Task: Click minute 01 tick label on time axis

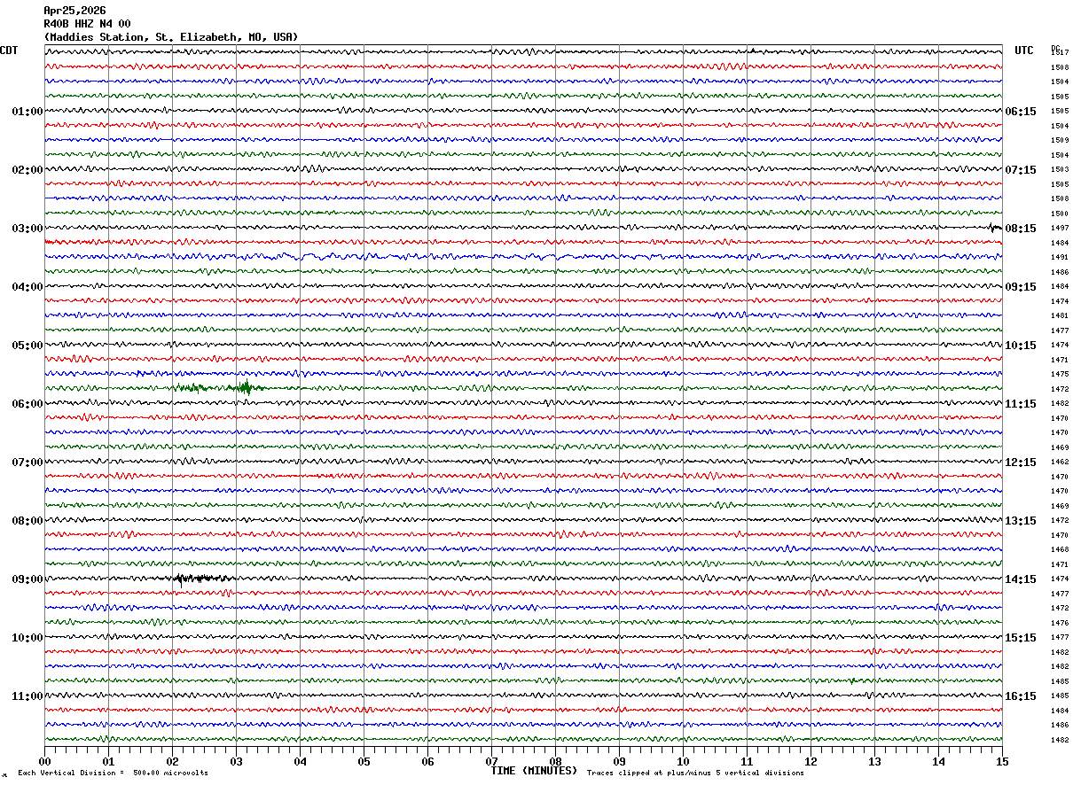Action: click(x=108, y=761)
